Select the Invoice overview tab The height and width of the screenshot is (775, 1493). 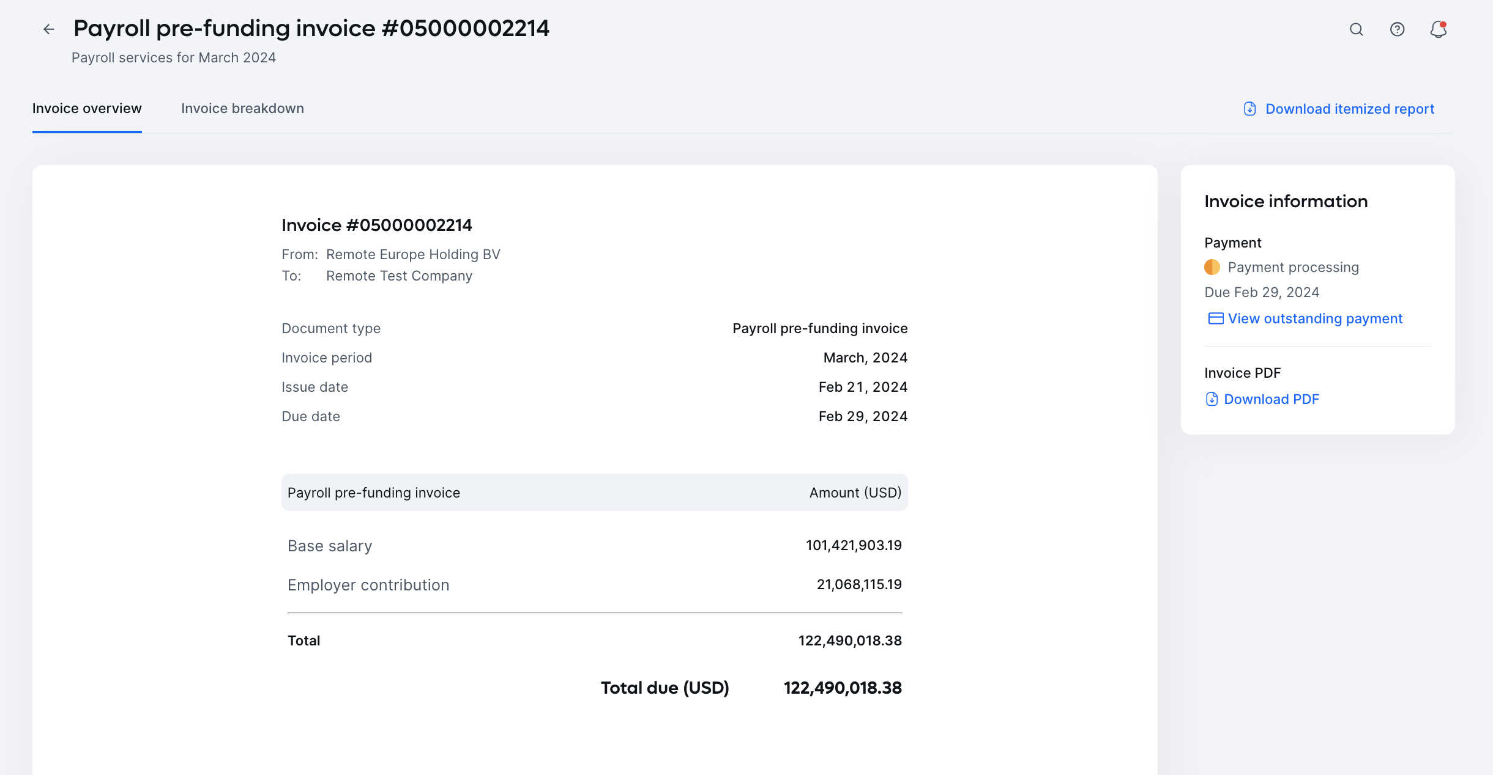87,108
